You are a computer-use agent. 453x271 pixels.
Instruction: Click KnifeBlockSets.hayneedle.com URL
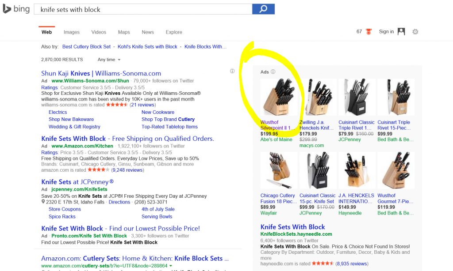296,234
